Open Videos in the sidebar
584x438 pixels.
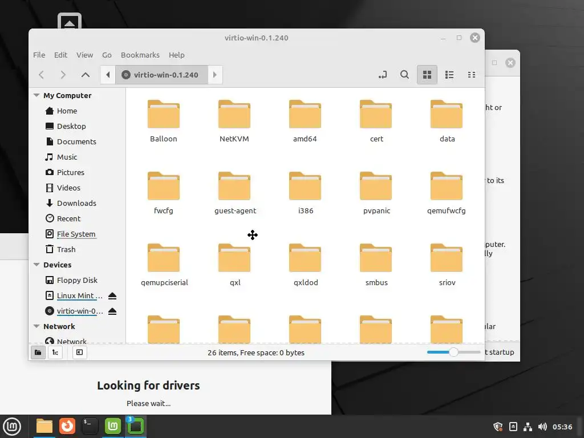tap(68, 188)
